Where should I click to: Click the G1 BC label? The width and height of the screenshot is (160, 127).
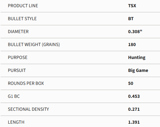tap(14, 96)
